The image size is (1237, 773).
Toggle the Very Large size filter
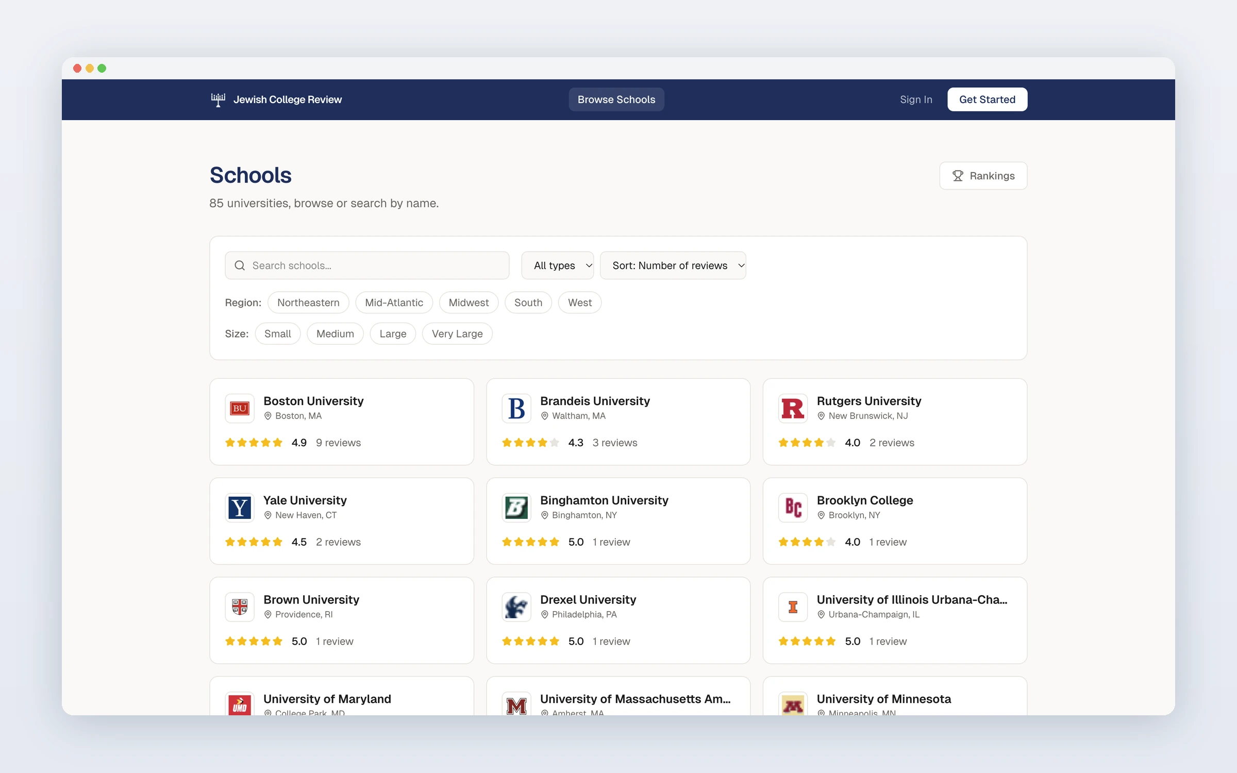[x=457, y=333]
